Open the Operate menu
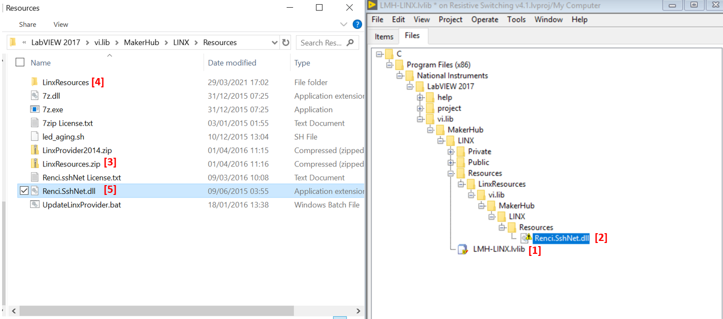The height and width of the screenshot is (319, 723). click(485, 20)
